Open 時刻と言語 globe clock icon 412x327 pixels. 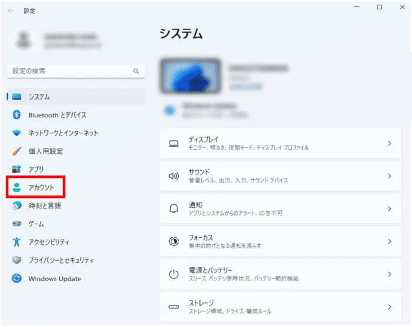click(x=17, y=206)
